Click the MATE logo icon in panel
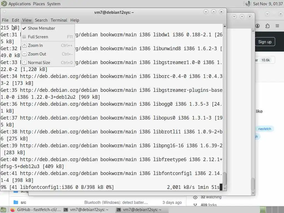This screenshot has height=213, width=284. coord(4,4)
